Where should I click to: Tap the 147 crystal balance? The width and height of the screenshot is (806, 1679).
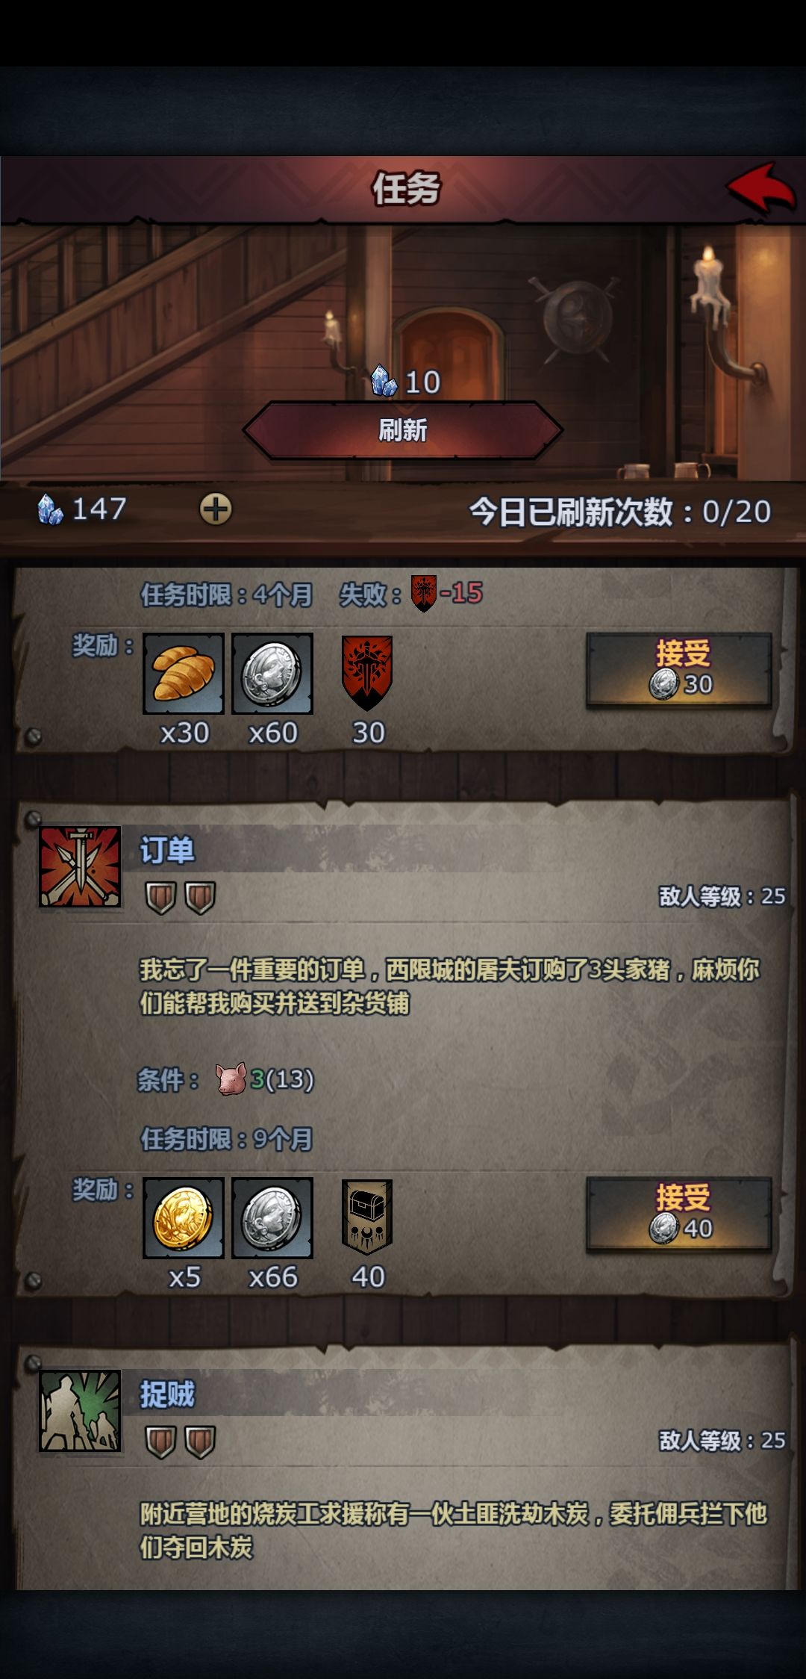pos(82,509)
